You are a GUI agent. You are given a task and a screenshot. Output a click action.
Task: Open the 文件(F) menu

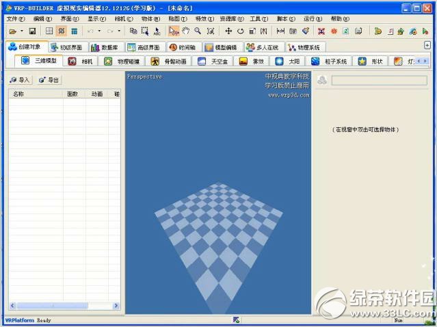[16, 18]
